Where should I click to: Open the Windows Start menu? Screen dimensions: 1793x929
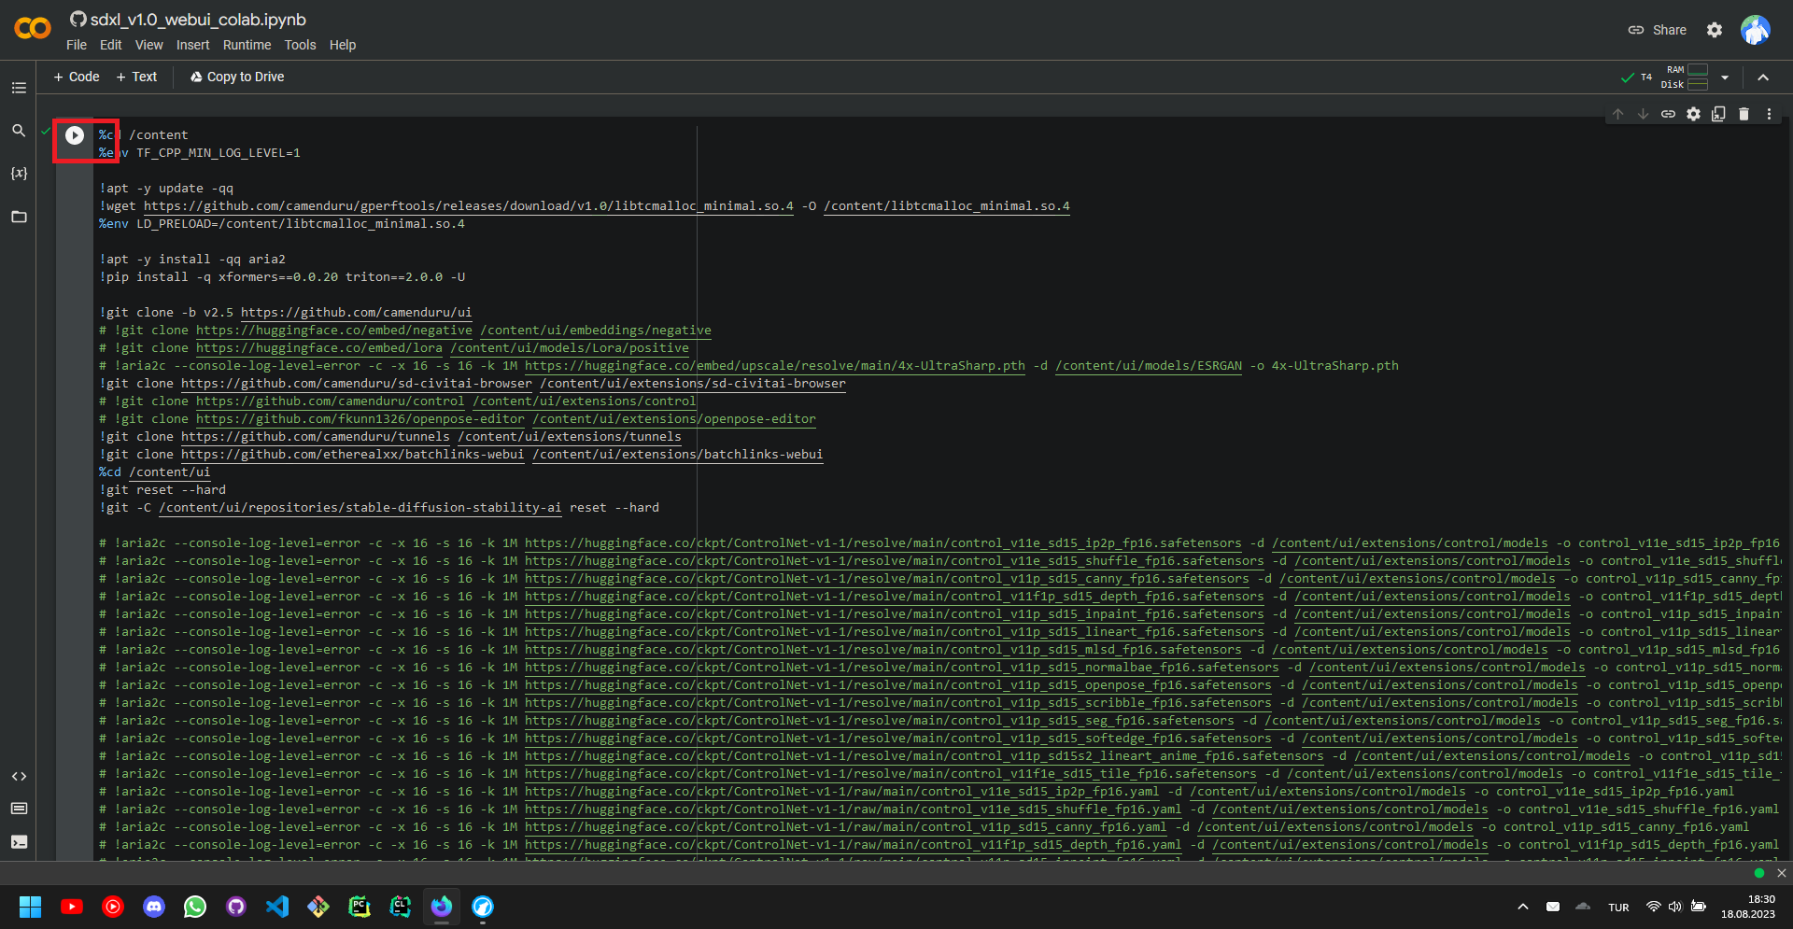click(x=30, y=907)
